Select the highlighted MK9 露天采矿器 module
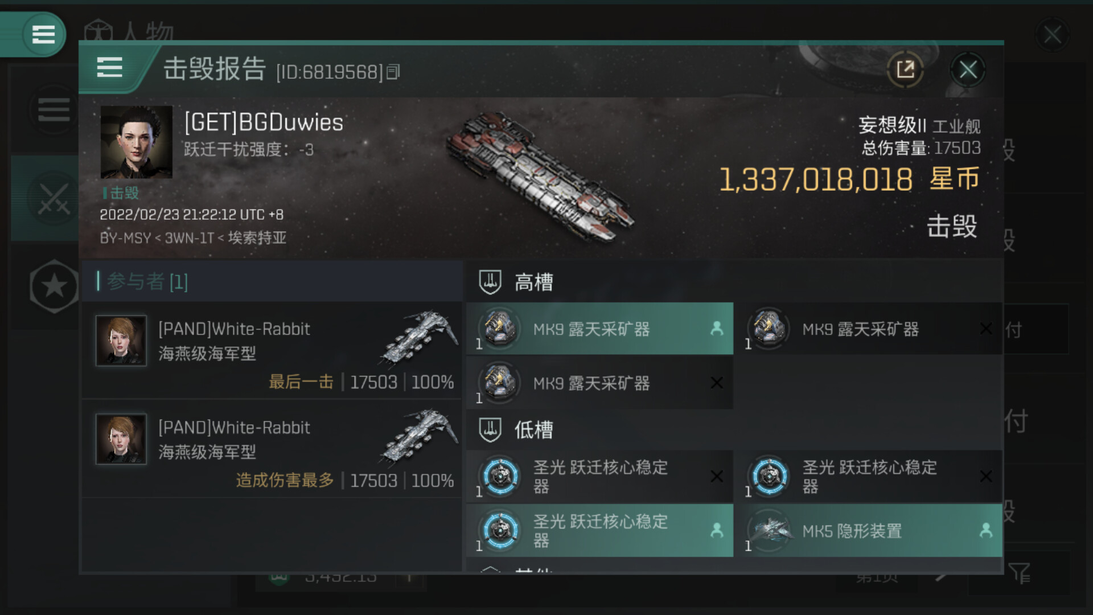1093x615 pixels. pos(600,329)
